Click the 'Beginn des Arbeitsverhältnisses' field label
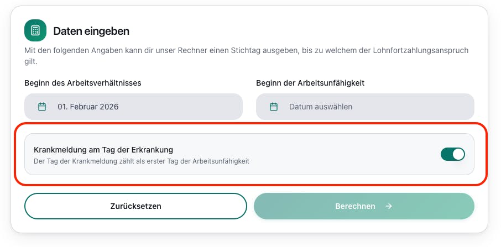The image size is (501, 247). click(x=83, y=83)
